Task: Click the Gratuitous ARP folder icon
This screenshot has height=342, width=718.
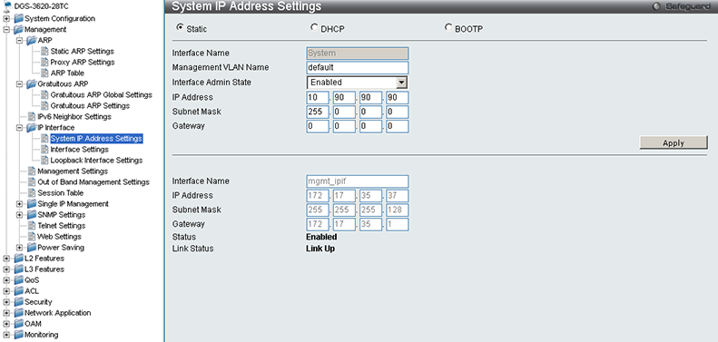Action: (x=31, y=83)
